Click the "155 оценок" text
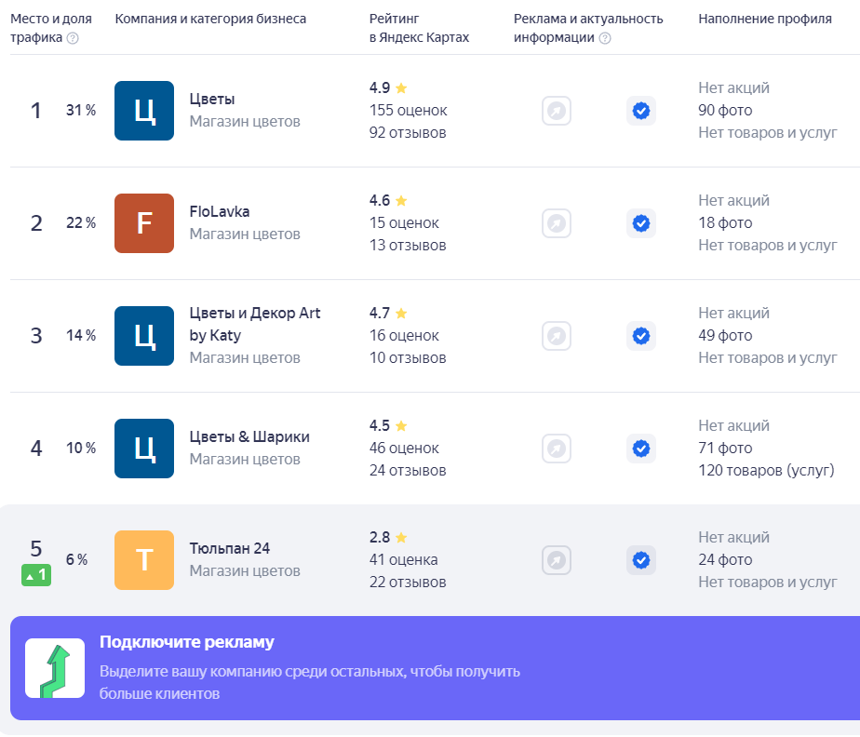 [x=408, y=110]
